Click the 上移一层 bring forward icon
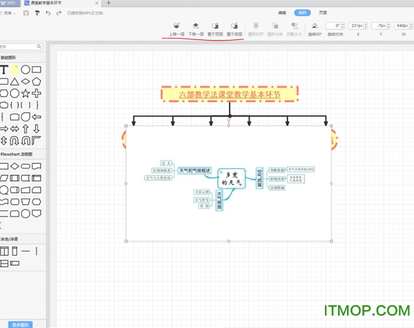 [x=177, y=26]
